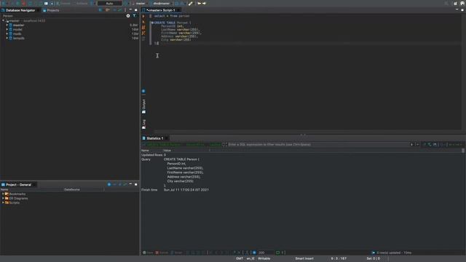Viewport: 466px width, 262px height.
Task: Expand the msdb database node
Action: [x=7, y=33]
